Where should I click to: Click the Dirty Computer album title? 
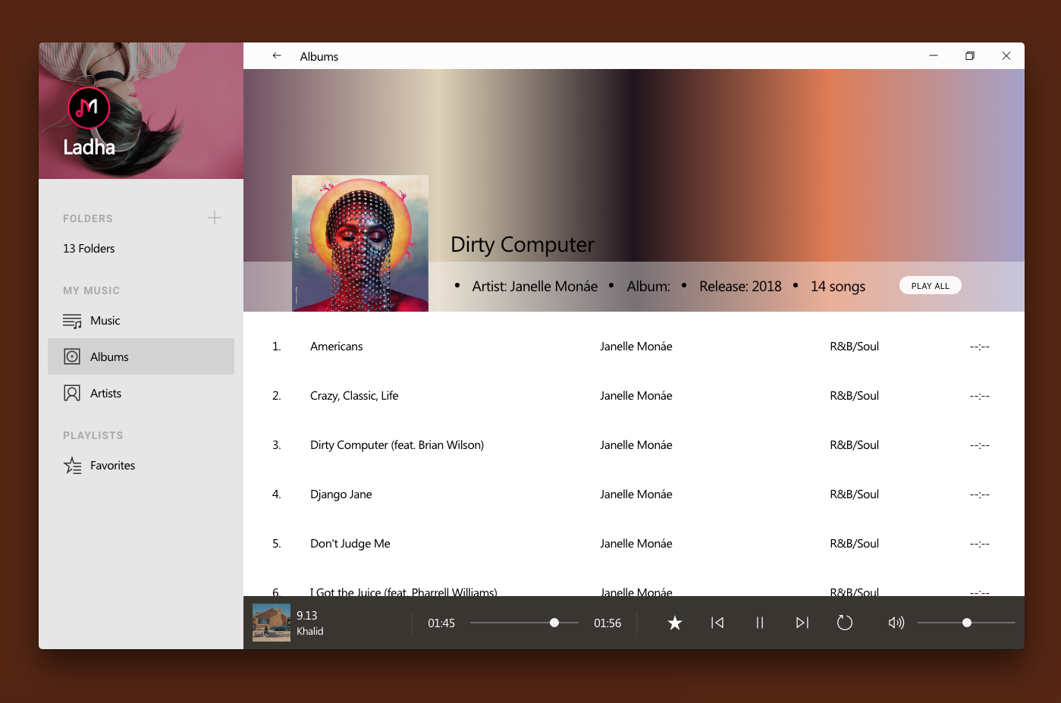[523, 244]
